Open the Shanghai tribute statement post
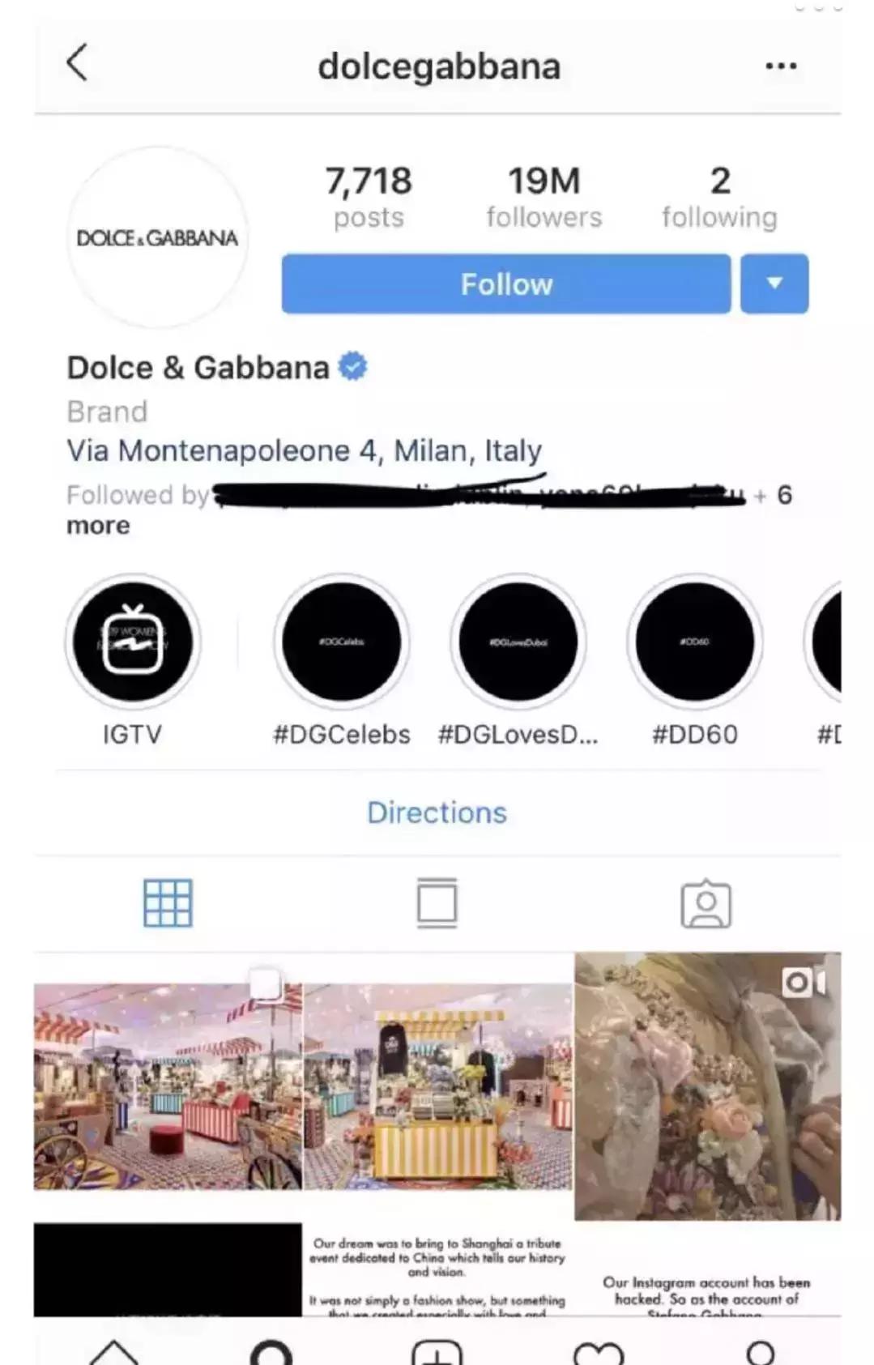 pos(437,1269)
